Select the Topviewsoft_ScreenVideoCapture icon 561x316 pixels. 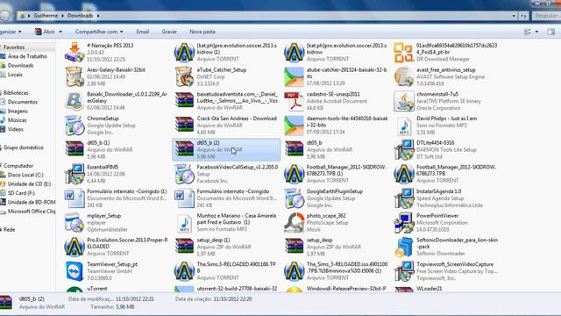point(404,271)
